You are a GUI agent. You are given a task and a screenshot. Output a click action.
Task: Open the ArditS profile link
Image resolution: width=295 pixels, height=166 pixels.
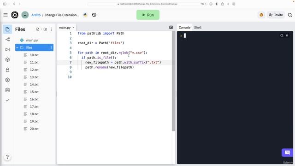point(36,15)
